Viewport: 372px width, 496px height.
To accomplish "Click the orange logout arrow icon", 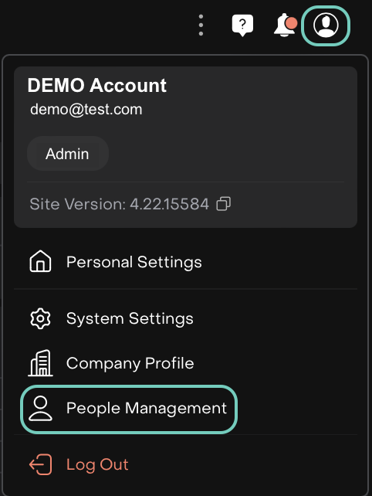I will coord(40,464).
